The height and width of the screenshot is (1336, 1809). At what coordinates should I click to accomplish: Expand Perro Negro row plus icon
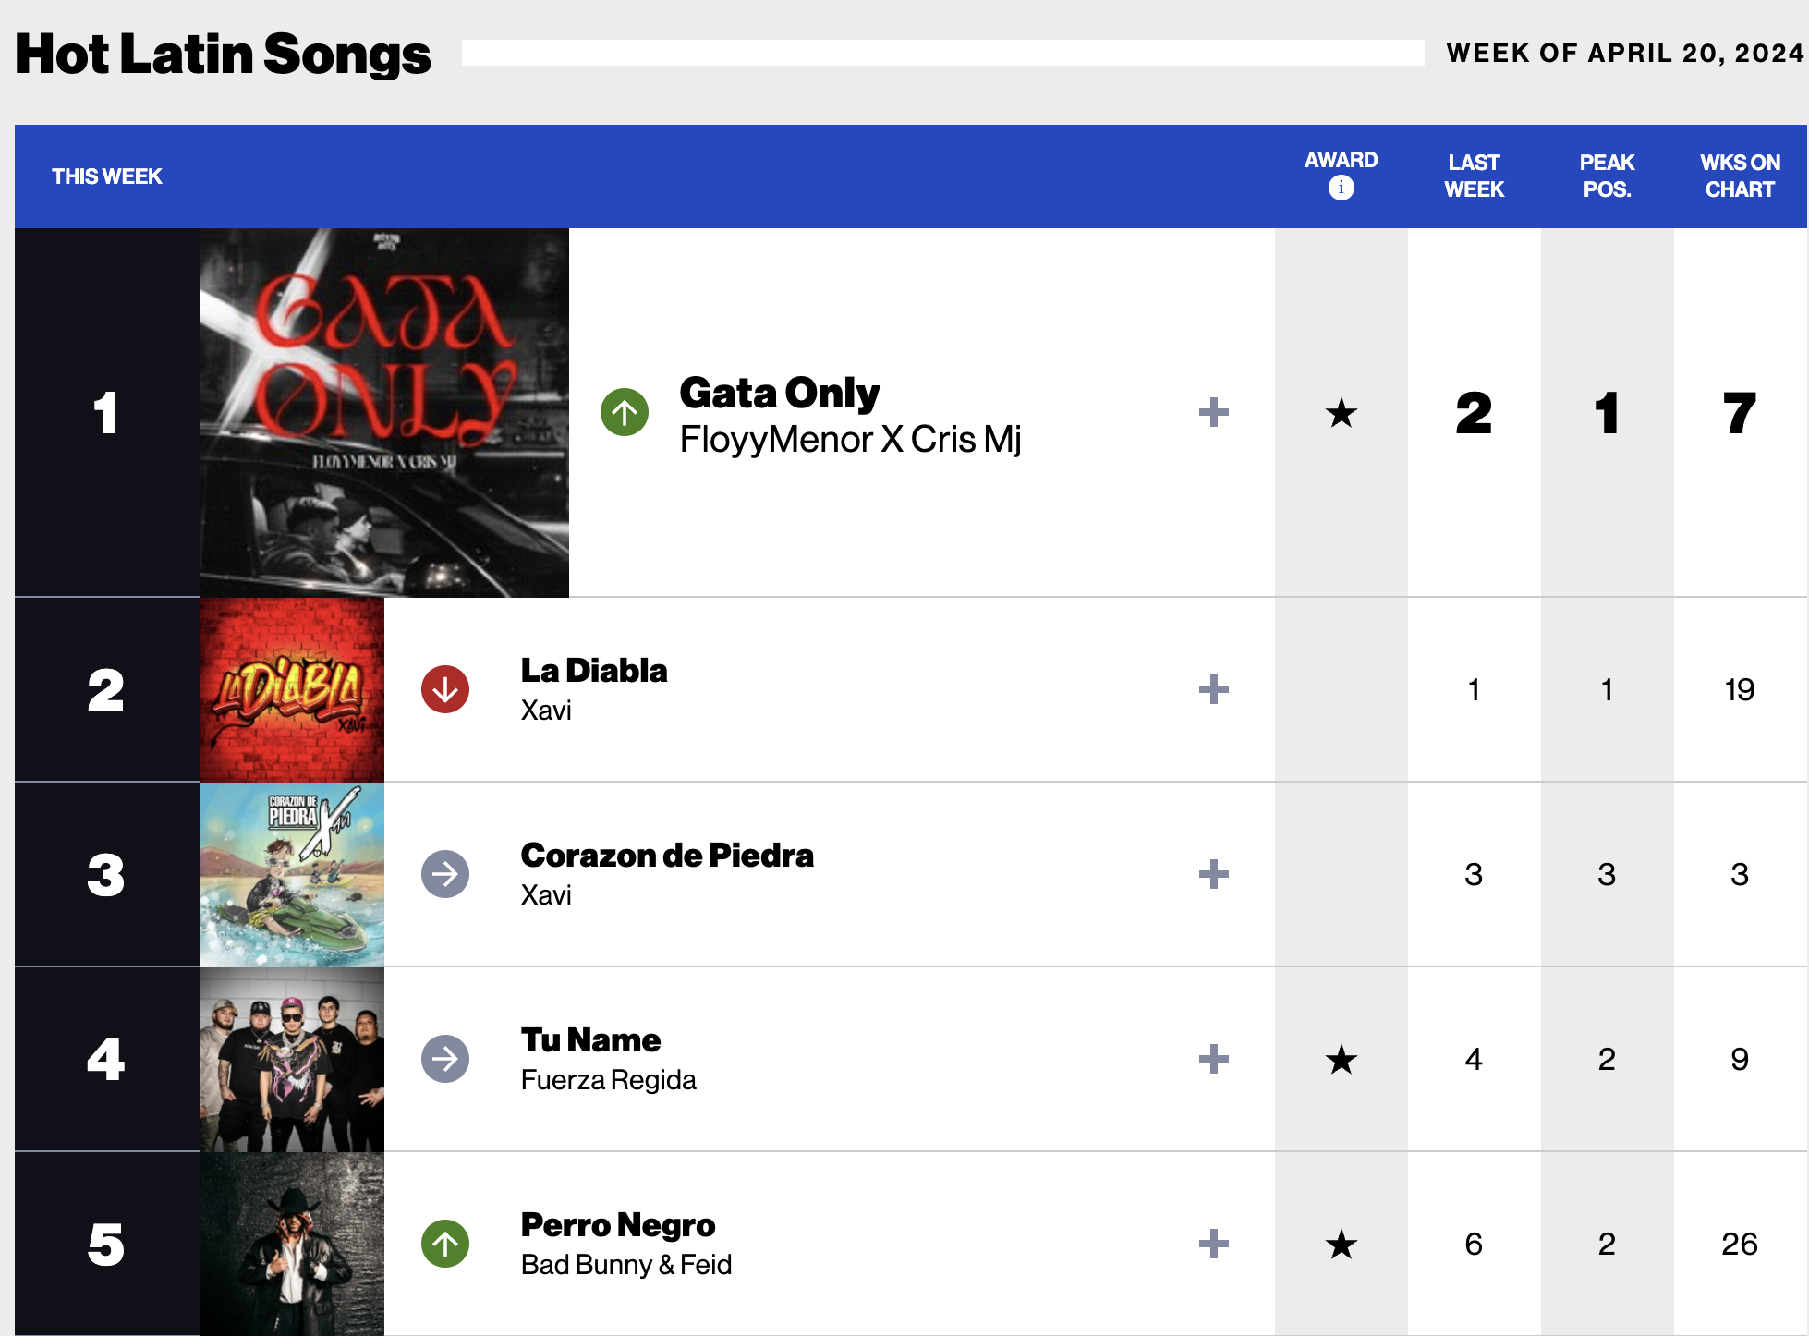1213,1244
